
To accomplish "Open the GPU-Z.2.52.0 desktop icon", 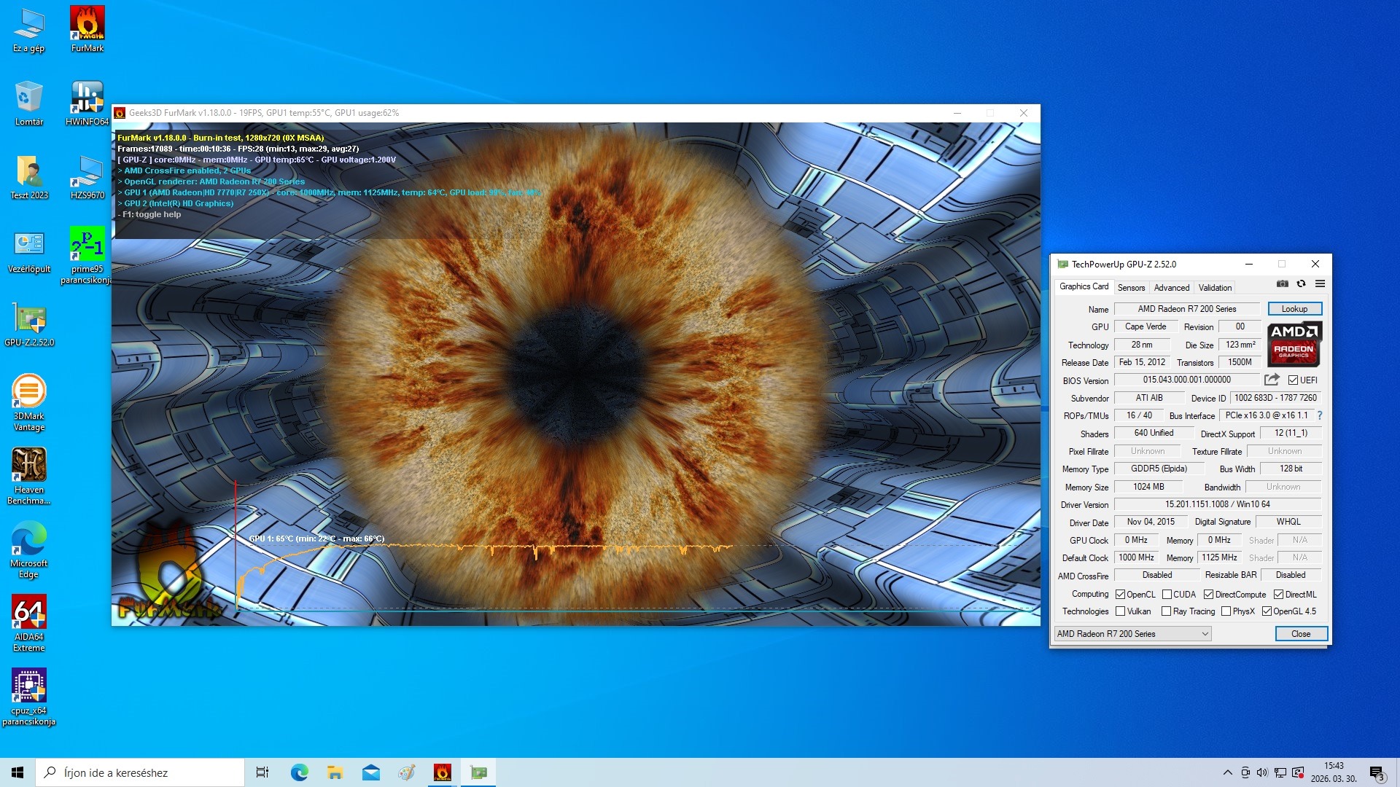I will [29, 324].
